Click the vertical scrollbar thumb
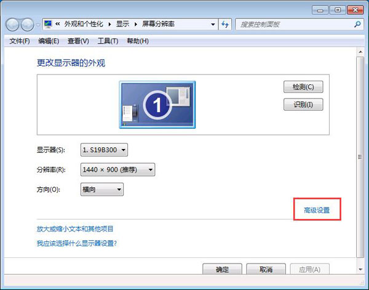This screenshot has width=369, height=290. click(x=360, y=156)
